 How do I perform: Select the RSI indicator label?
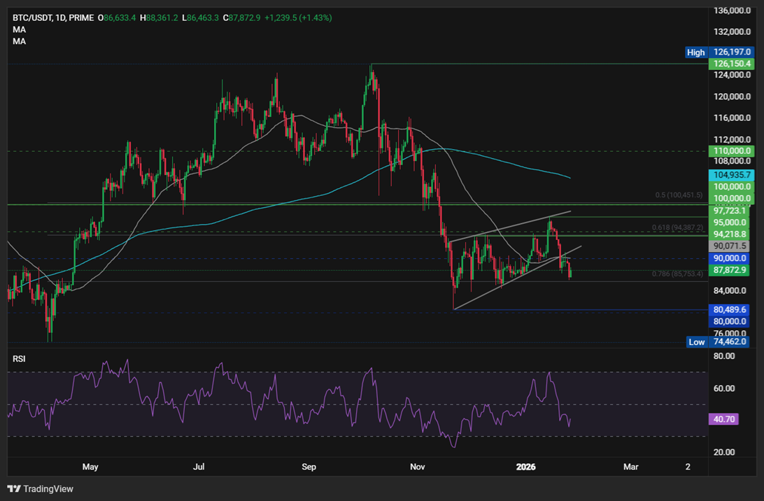point(19,358)
